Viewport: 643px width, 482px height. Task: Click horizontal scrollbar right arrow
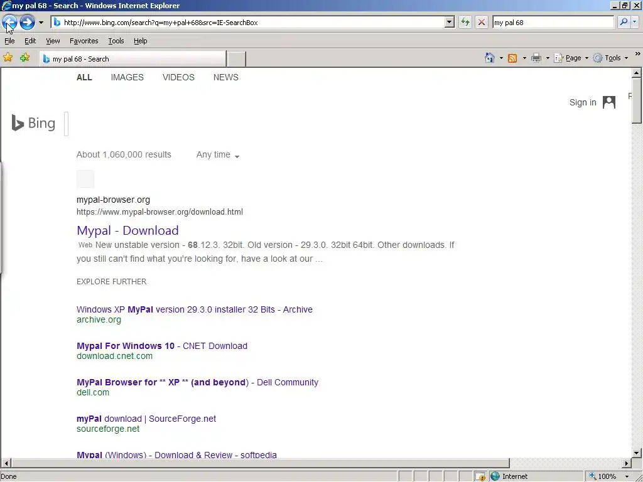point(626,463)
